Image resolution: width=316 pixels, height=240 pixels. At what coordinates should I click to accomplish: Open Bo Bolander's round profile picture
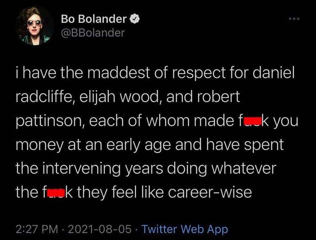pyautogui.click(x=34, y=26)
